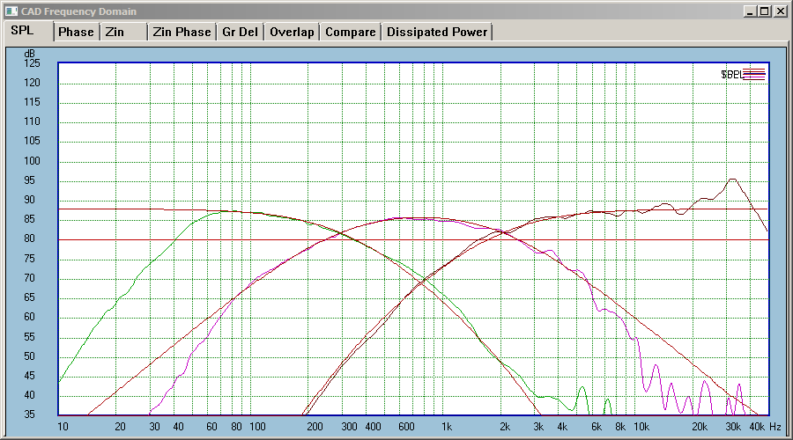Maximize the CAD Frequency Domain window
The width and height of the screenshot is (793, 440).
(x=765, y=11)
